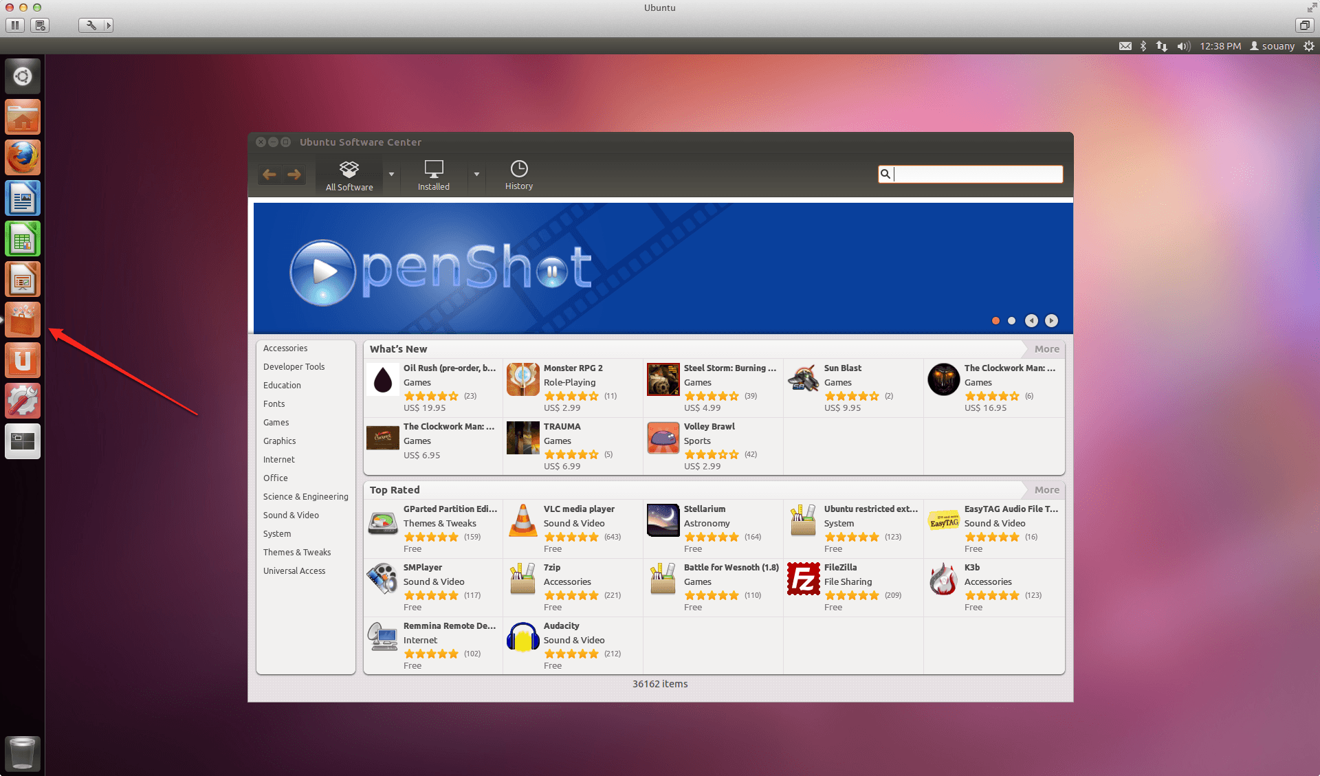The height and width of the screenshot is (776, 1320).
Task: Open the Fonts category
Action: point(274,404)
